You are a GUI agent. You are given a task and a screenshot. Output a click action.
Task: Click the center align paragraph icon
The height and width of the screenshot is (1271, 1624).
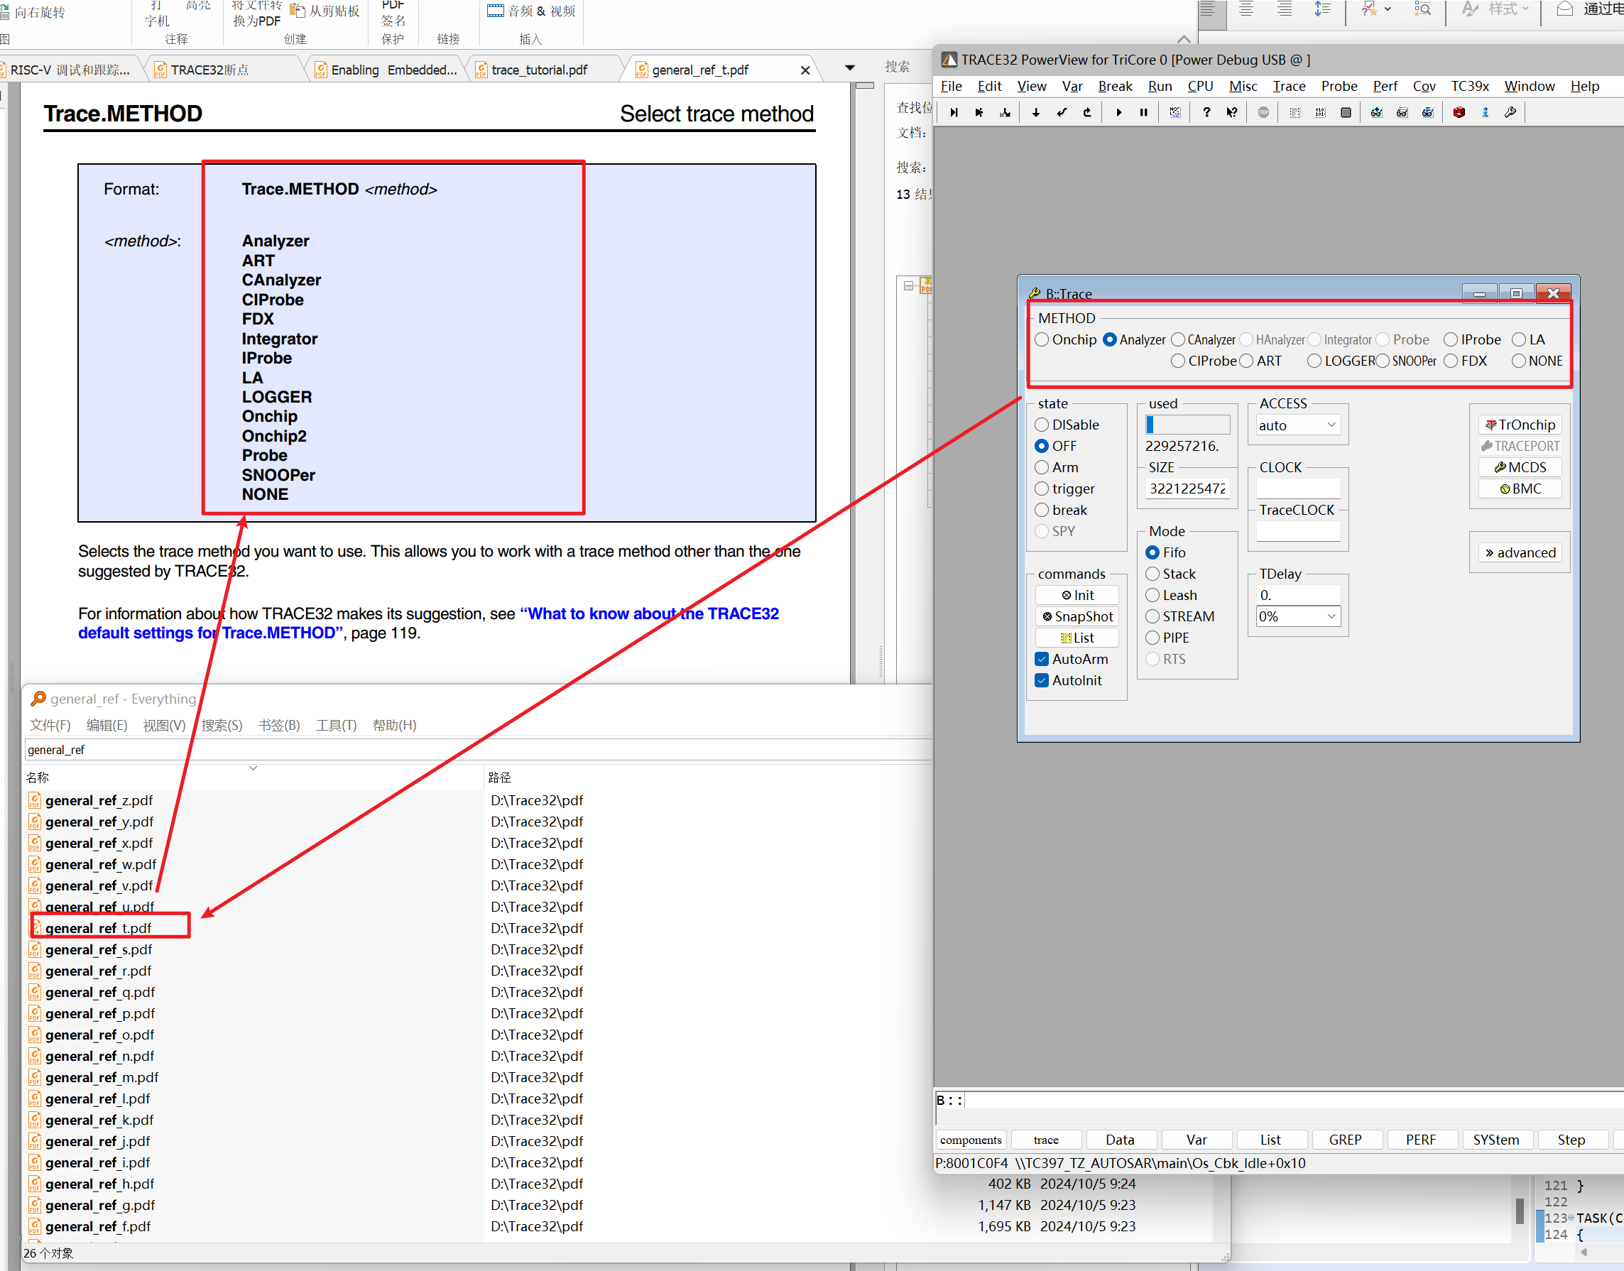pos(1247,10)
